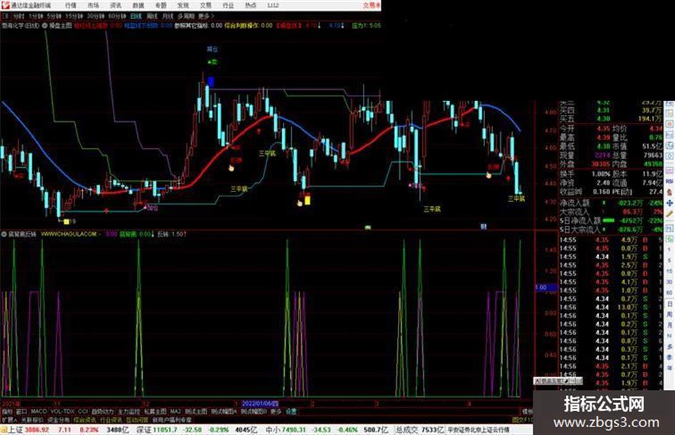Select the 1分钟 chart period
The image size is (675, 435).
[x=36, y=16]
